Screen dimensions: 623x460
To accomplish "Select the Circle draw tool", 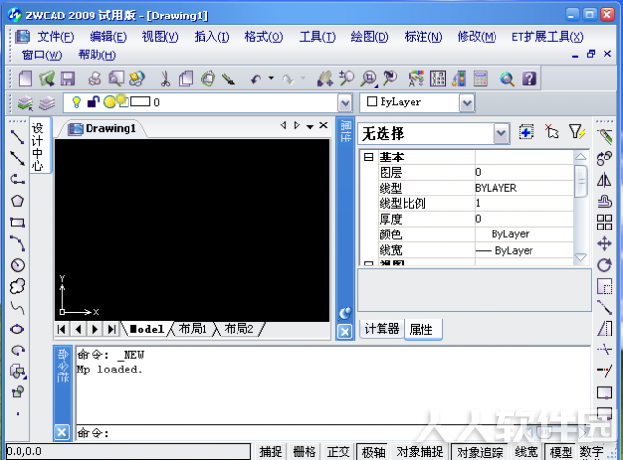I will [18, 265].
